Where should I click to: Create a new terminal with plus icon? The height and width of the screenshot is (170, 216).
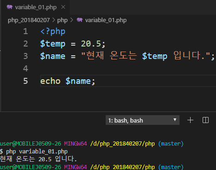point(190,120)
